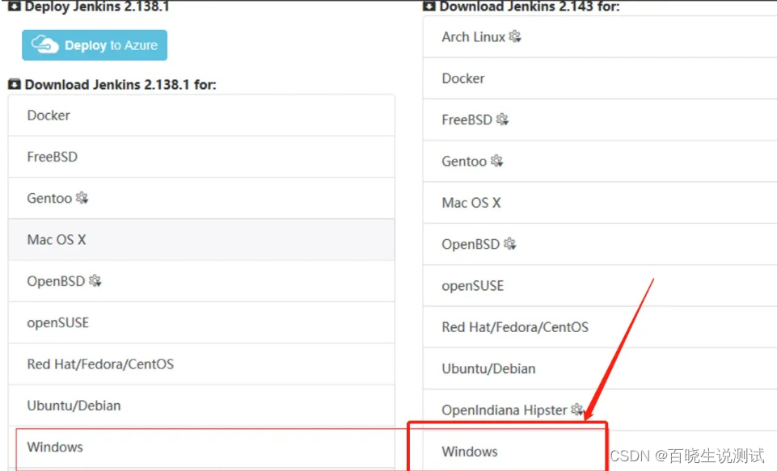The width and height of the screenshot is (777, 471).
Task: Select Arch Linux in Jenkins 2.143 list
Action: click(600, 37)
